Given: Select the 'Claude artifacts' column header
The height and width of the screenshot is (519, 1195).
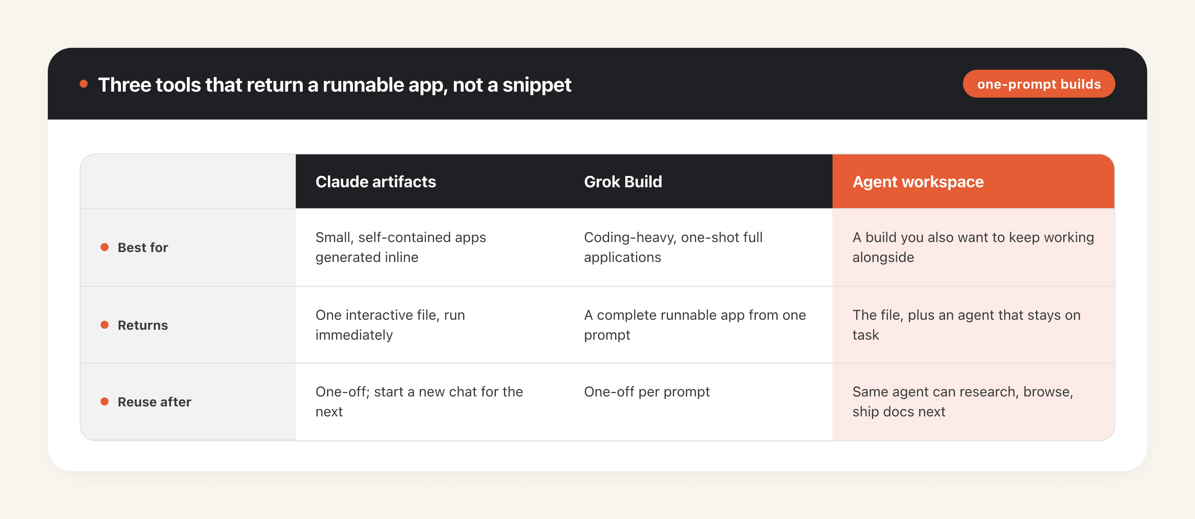Looking at the screenshot, I should point(430,182).
